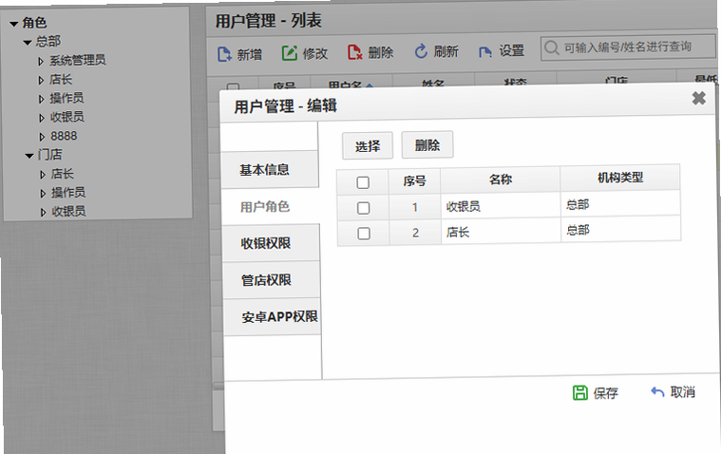The image size is (721, 454).
Task: Check the box for row 店长
Action: coord(364,234)
